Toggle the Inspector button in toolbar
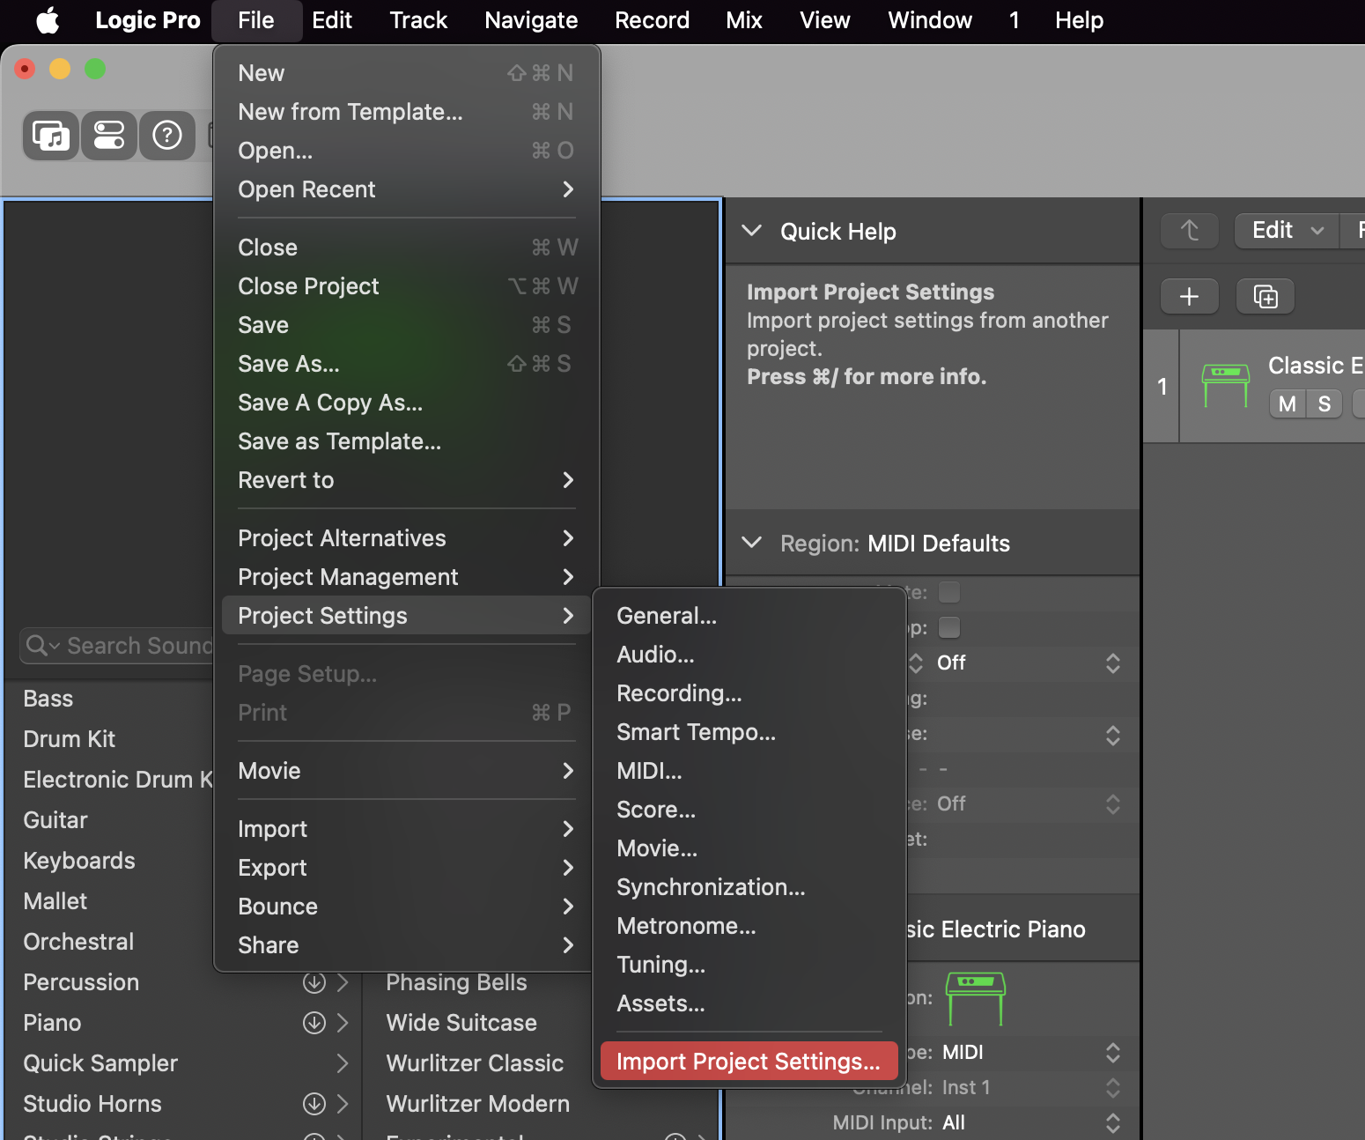The image size is (1365, 1140). (x=109, y=136)
